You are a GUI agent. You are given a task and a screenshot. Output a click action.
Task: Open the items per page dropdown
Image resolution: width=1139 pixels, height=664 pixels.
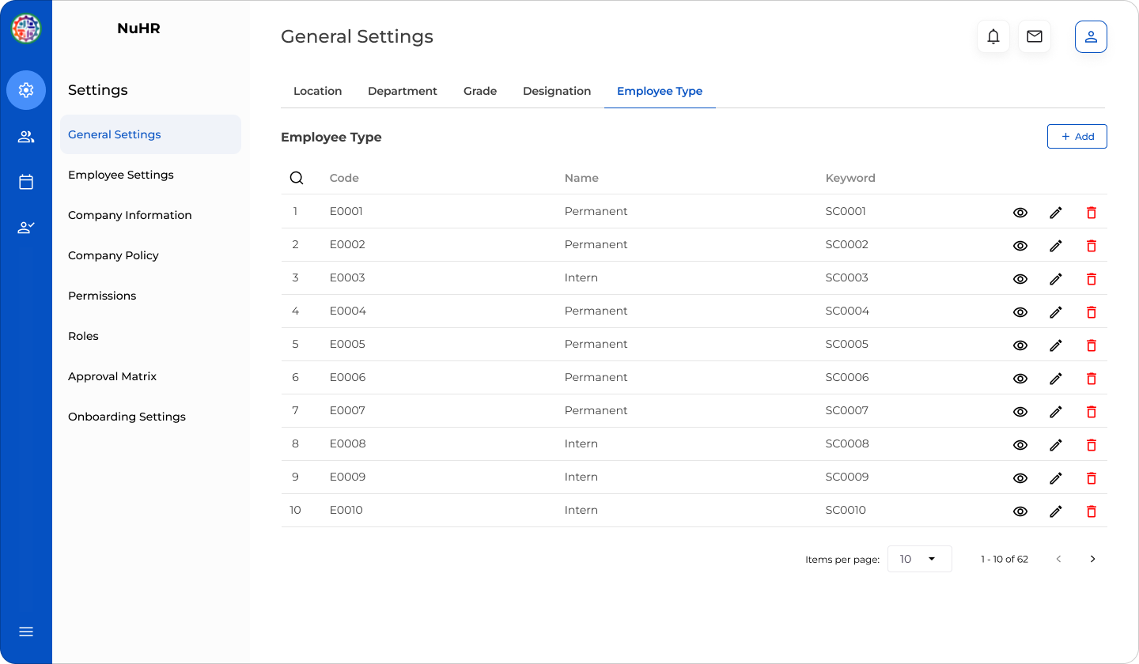click(919, 559)
